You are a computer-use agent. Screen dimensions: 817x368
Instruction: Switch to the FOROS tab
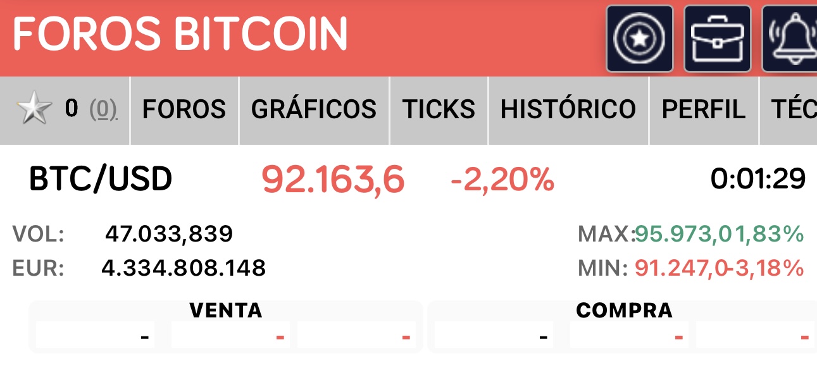tap(184, 110)
